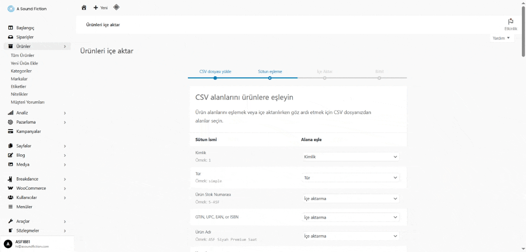Click the Araçlar wrench icon
Screen dimensions: 526x252
11,222
